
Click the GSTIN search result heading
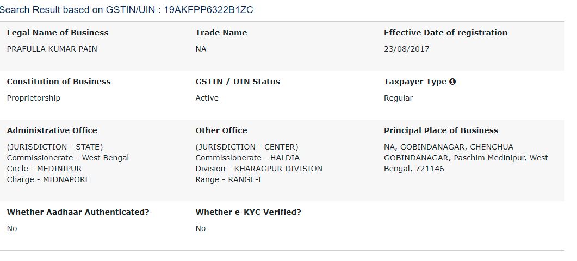tap(127, 10)
